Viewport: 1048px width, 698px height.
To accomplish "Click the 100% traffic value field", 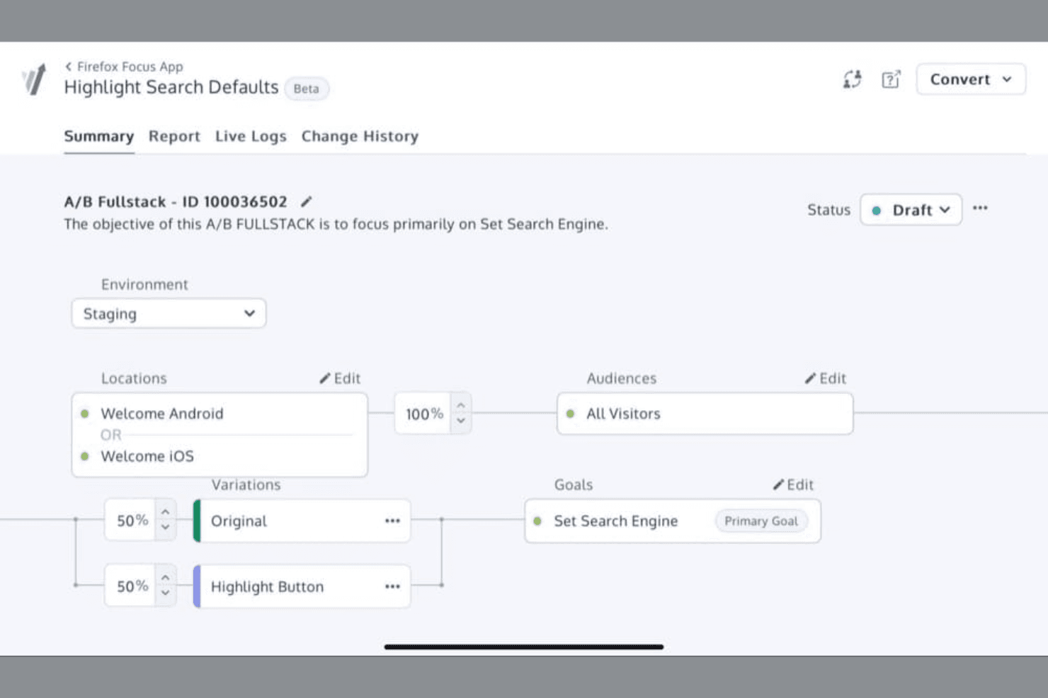I will [423, 414].
